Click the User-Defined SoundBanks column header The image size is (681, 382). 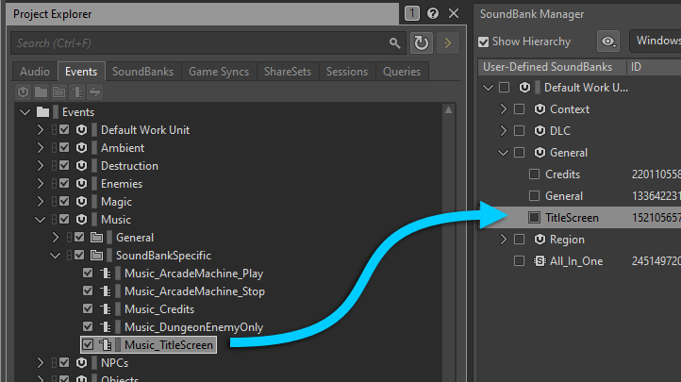tap(547, 67)
